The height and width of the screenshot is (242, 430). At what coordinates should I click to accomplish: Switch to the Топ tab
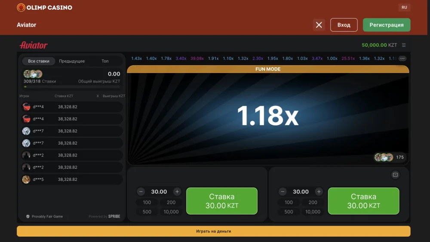click(105, 61)
